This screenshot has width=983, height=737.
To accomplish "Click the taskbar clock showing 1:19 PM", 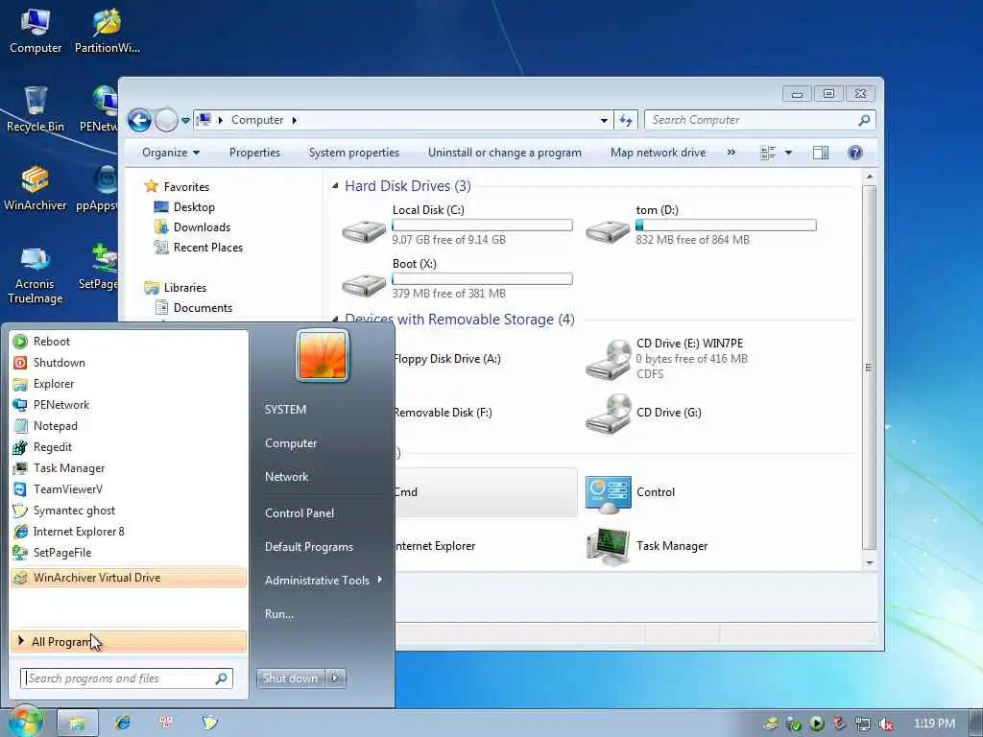I will click(934, 724).
